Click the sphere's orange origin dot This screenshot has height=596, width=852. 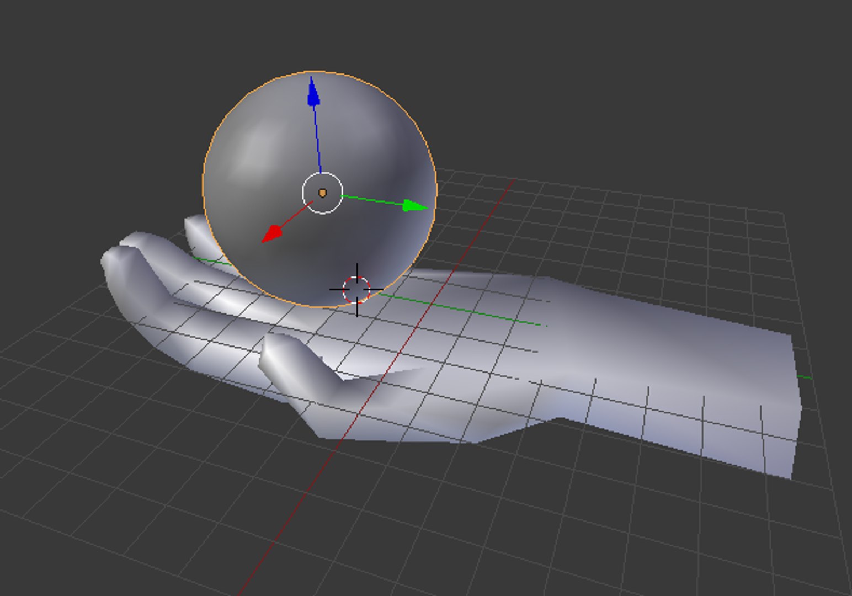click(x=323, y=193)
